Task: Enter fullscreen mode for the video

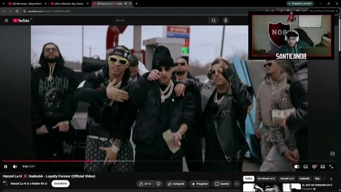Action: [331, 166]
